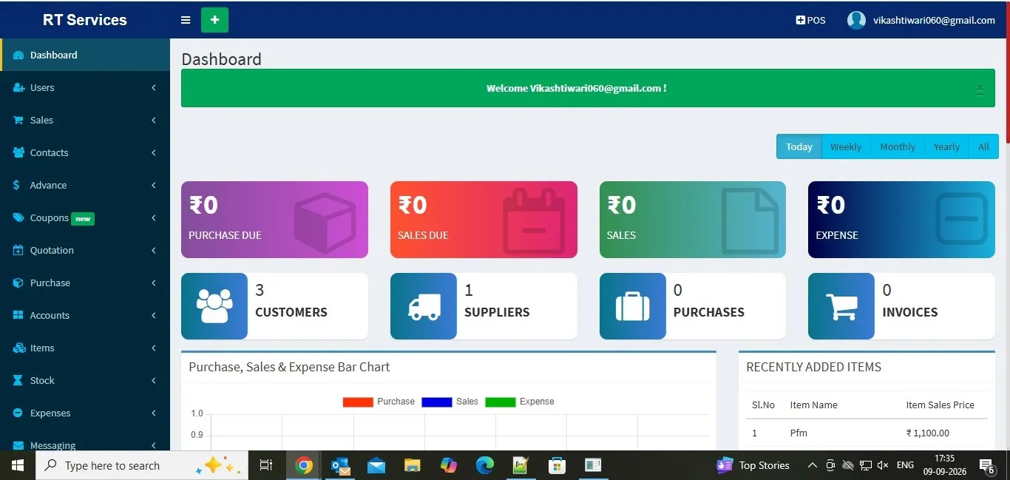Open the Dashboard speedometer icon in sidebar
Screen dimensions: 1010x480
tap(18, 55)
